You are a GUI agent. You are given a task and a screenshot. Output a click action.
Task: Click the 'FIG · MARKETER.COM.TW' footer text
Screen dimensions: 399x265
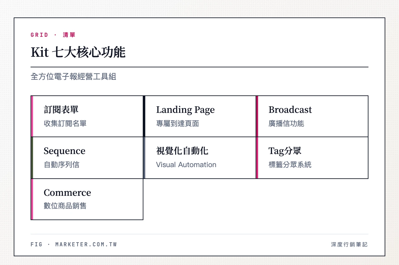74,244
